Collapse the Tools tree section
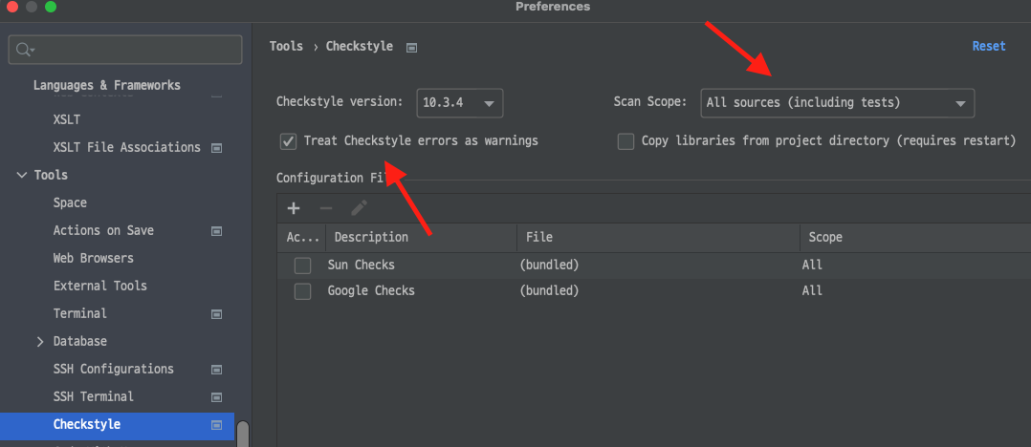Screen dimensions: 1031x447 [22, 175]
